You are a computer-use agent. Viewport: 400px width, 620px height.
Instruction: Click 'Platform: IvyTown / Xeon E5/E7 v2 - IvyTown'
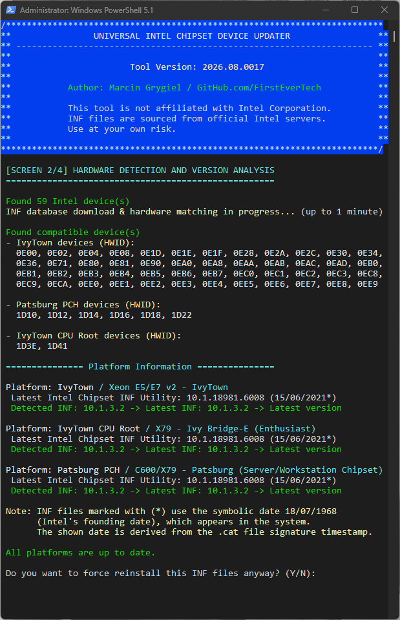coord(117,387)
